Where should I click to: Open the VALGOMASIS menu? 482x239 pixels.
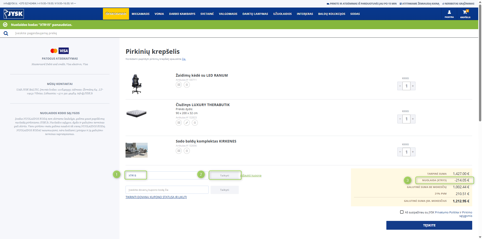(x=228, y=14)
